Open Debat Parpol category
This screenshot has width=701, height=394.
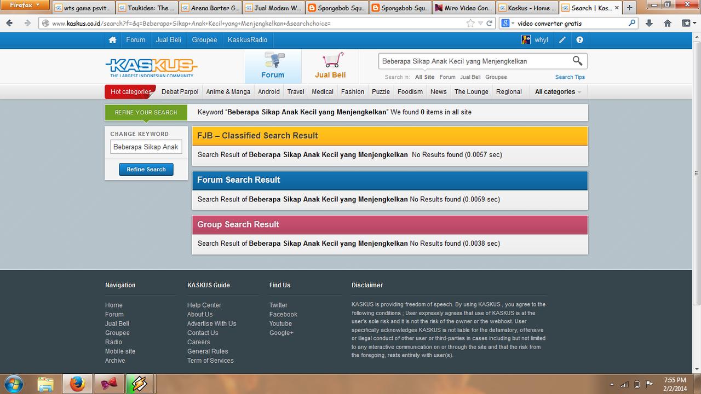[x=180, y=92]
